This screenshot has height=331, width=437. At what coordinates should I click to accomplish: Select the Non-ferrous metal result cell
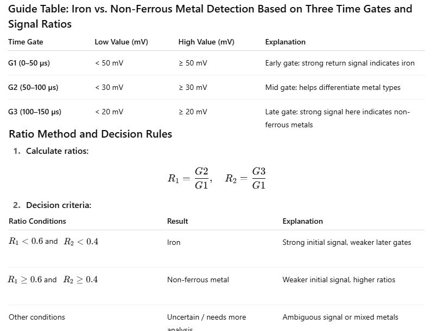click(198, 280)
